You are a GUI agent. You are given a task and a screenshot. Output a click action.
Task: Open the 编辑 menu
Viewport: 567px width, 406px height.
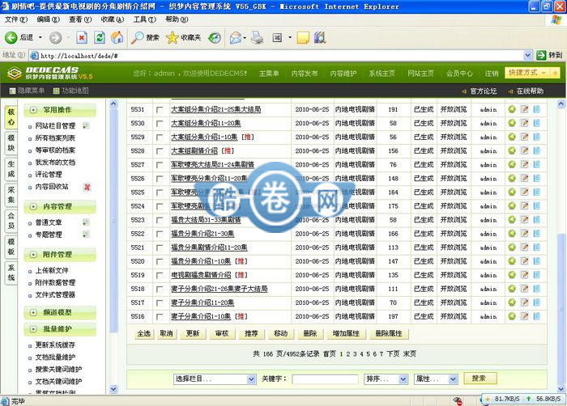48,19
